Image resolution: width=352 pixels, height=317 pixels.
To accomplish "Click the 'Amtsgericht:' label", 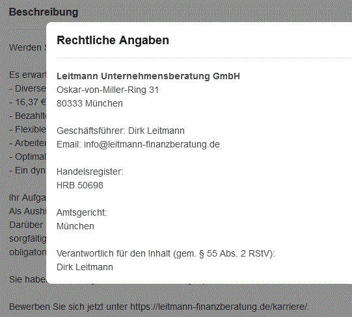I will [x=82, y=212].
